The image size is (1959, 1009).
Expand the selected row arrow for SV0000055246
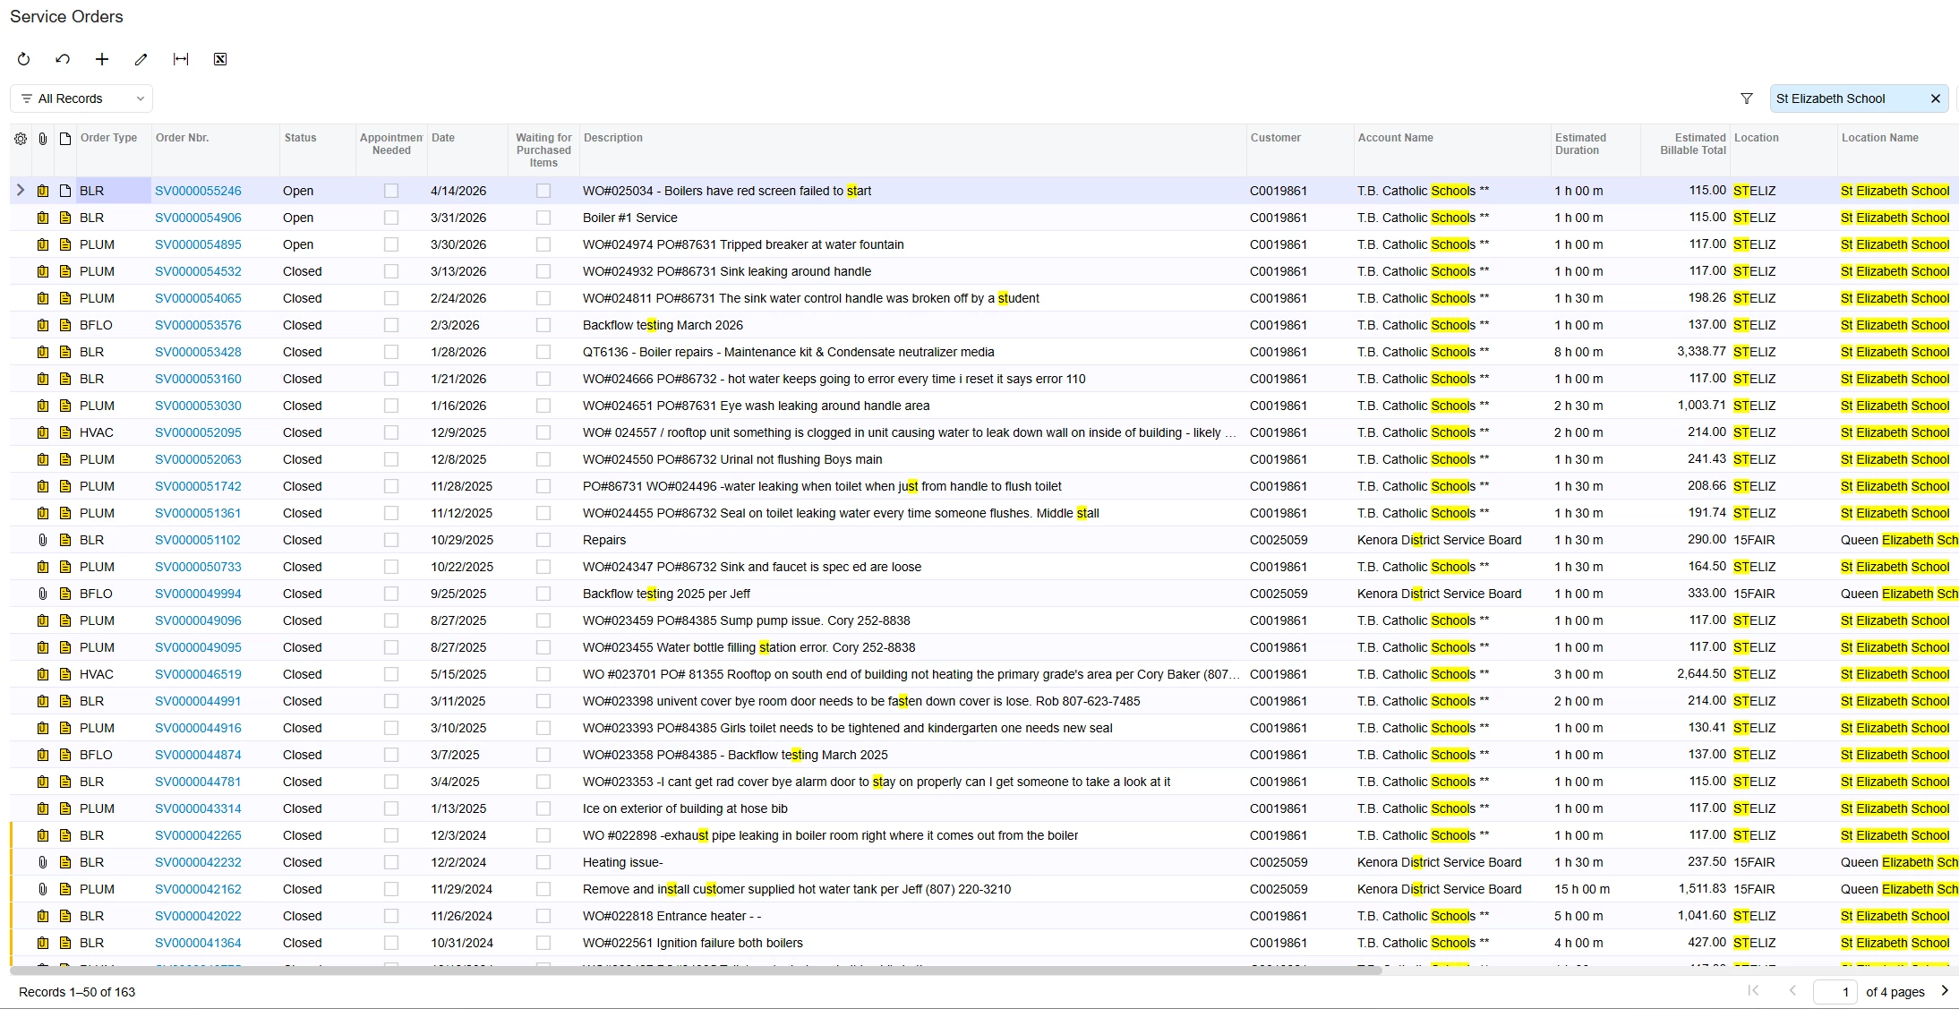(21, 191)
